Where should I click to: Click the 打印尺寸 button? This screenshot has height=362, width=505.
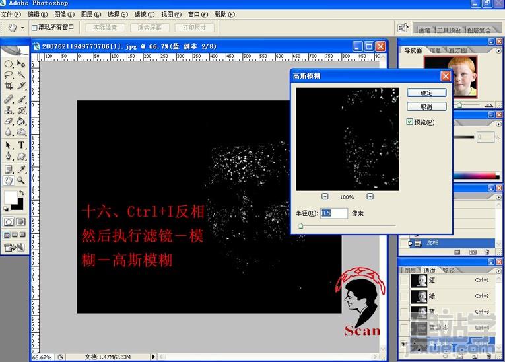194,28
